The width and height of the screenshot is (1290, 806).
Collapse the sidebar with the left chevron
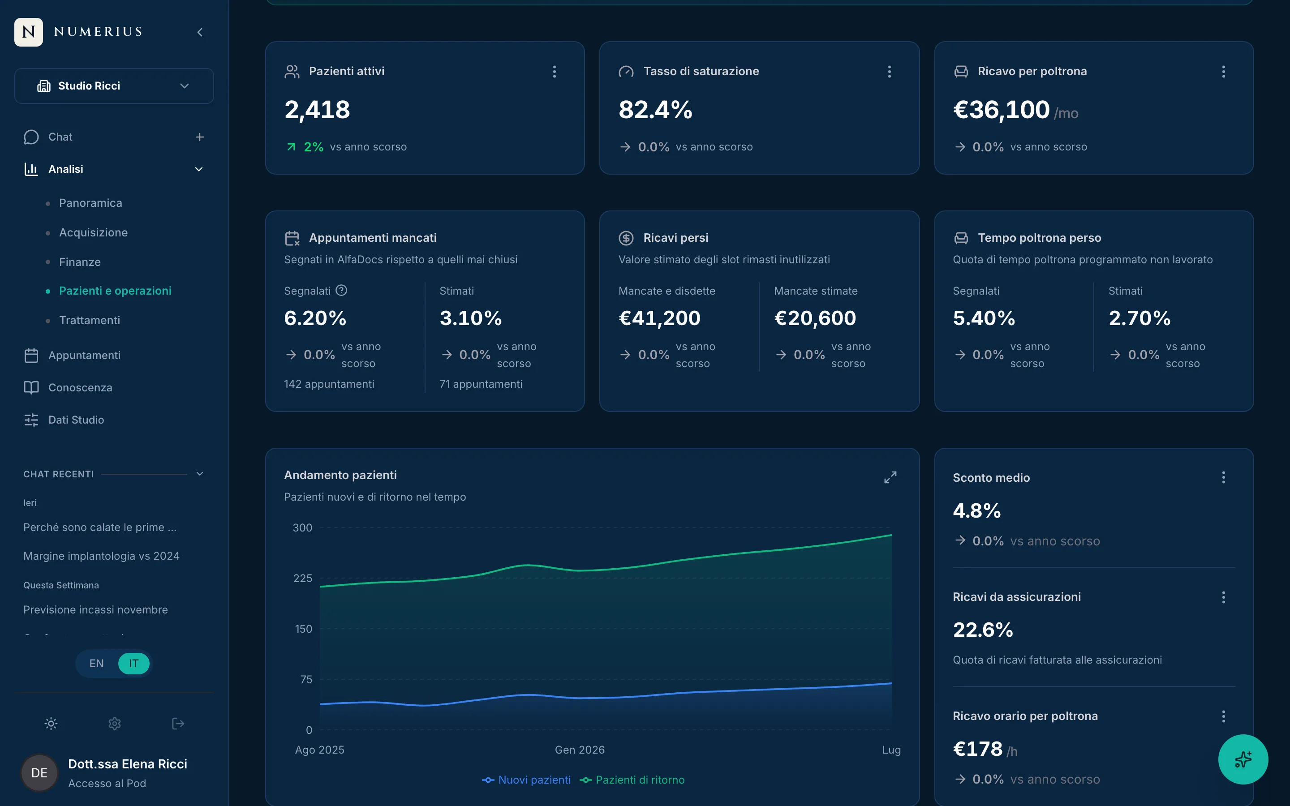click(x=200, y=32)
